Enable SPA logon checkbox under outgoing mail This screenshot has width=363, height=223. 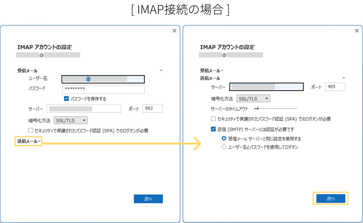pyautogui.click(x=213, y=119)
